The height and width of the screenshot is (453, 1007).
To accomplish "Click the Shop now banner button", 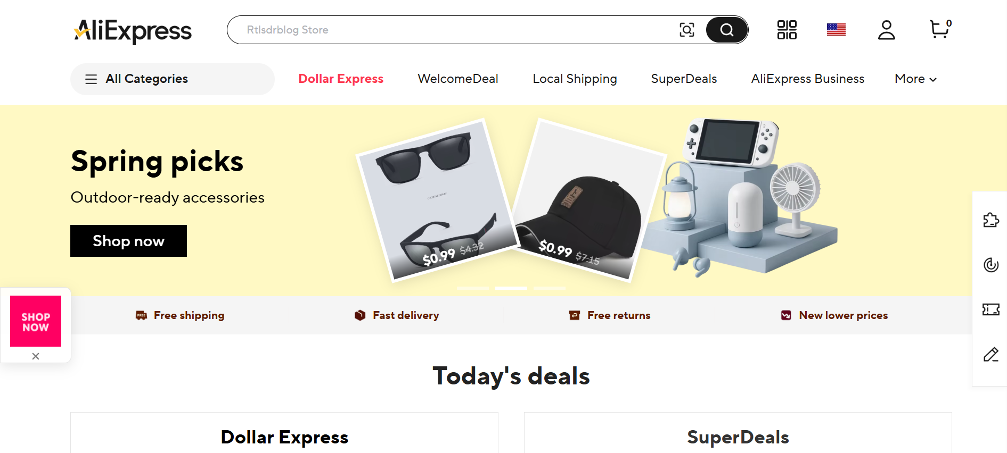I will (128, 241).
